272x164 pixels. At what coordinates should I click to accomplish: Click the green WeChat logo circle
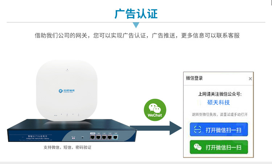(155, 110)
